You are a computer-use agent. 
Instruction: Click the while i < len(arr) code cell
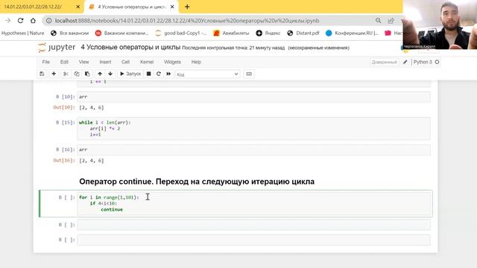[x=253, y=129]
